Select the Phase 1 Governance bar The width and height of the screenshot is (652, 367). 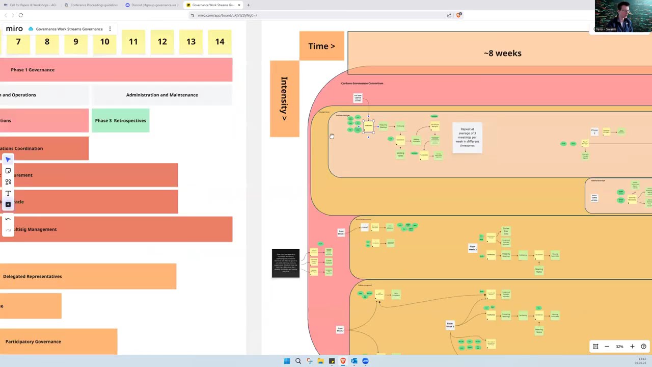116,70
